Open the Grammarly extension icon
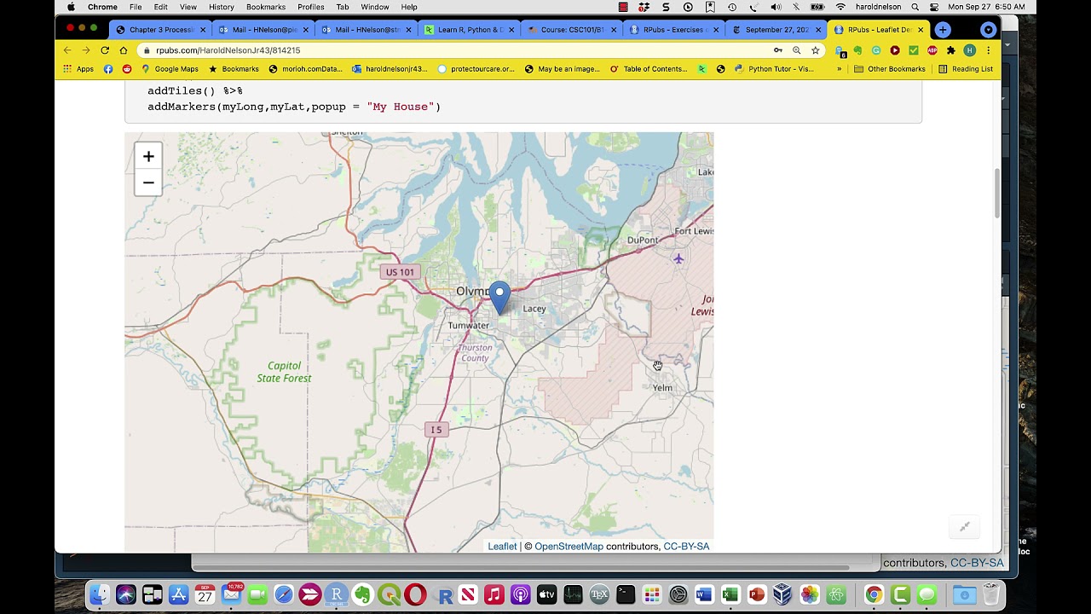Screen dimensions: 1091x614 click(x=876, y=50)
